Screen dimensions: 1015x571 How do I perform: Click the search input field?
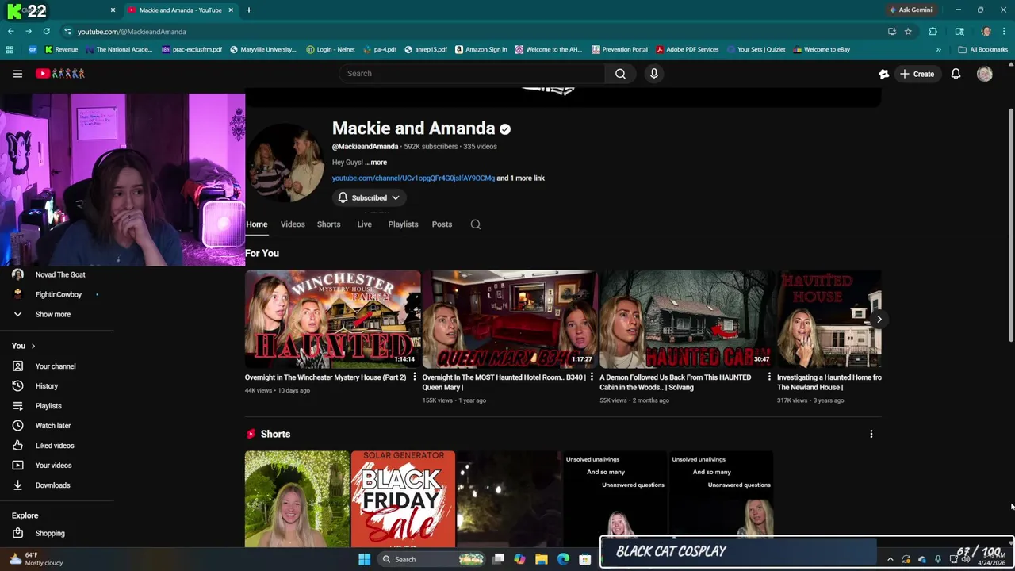pyautogui.click(x=473, y=74)
